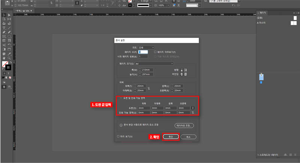Select the A-마스터 master page thumbnail
The height and width of the screenshot is (163, 300).
click(294, 23)
